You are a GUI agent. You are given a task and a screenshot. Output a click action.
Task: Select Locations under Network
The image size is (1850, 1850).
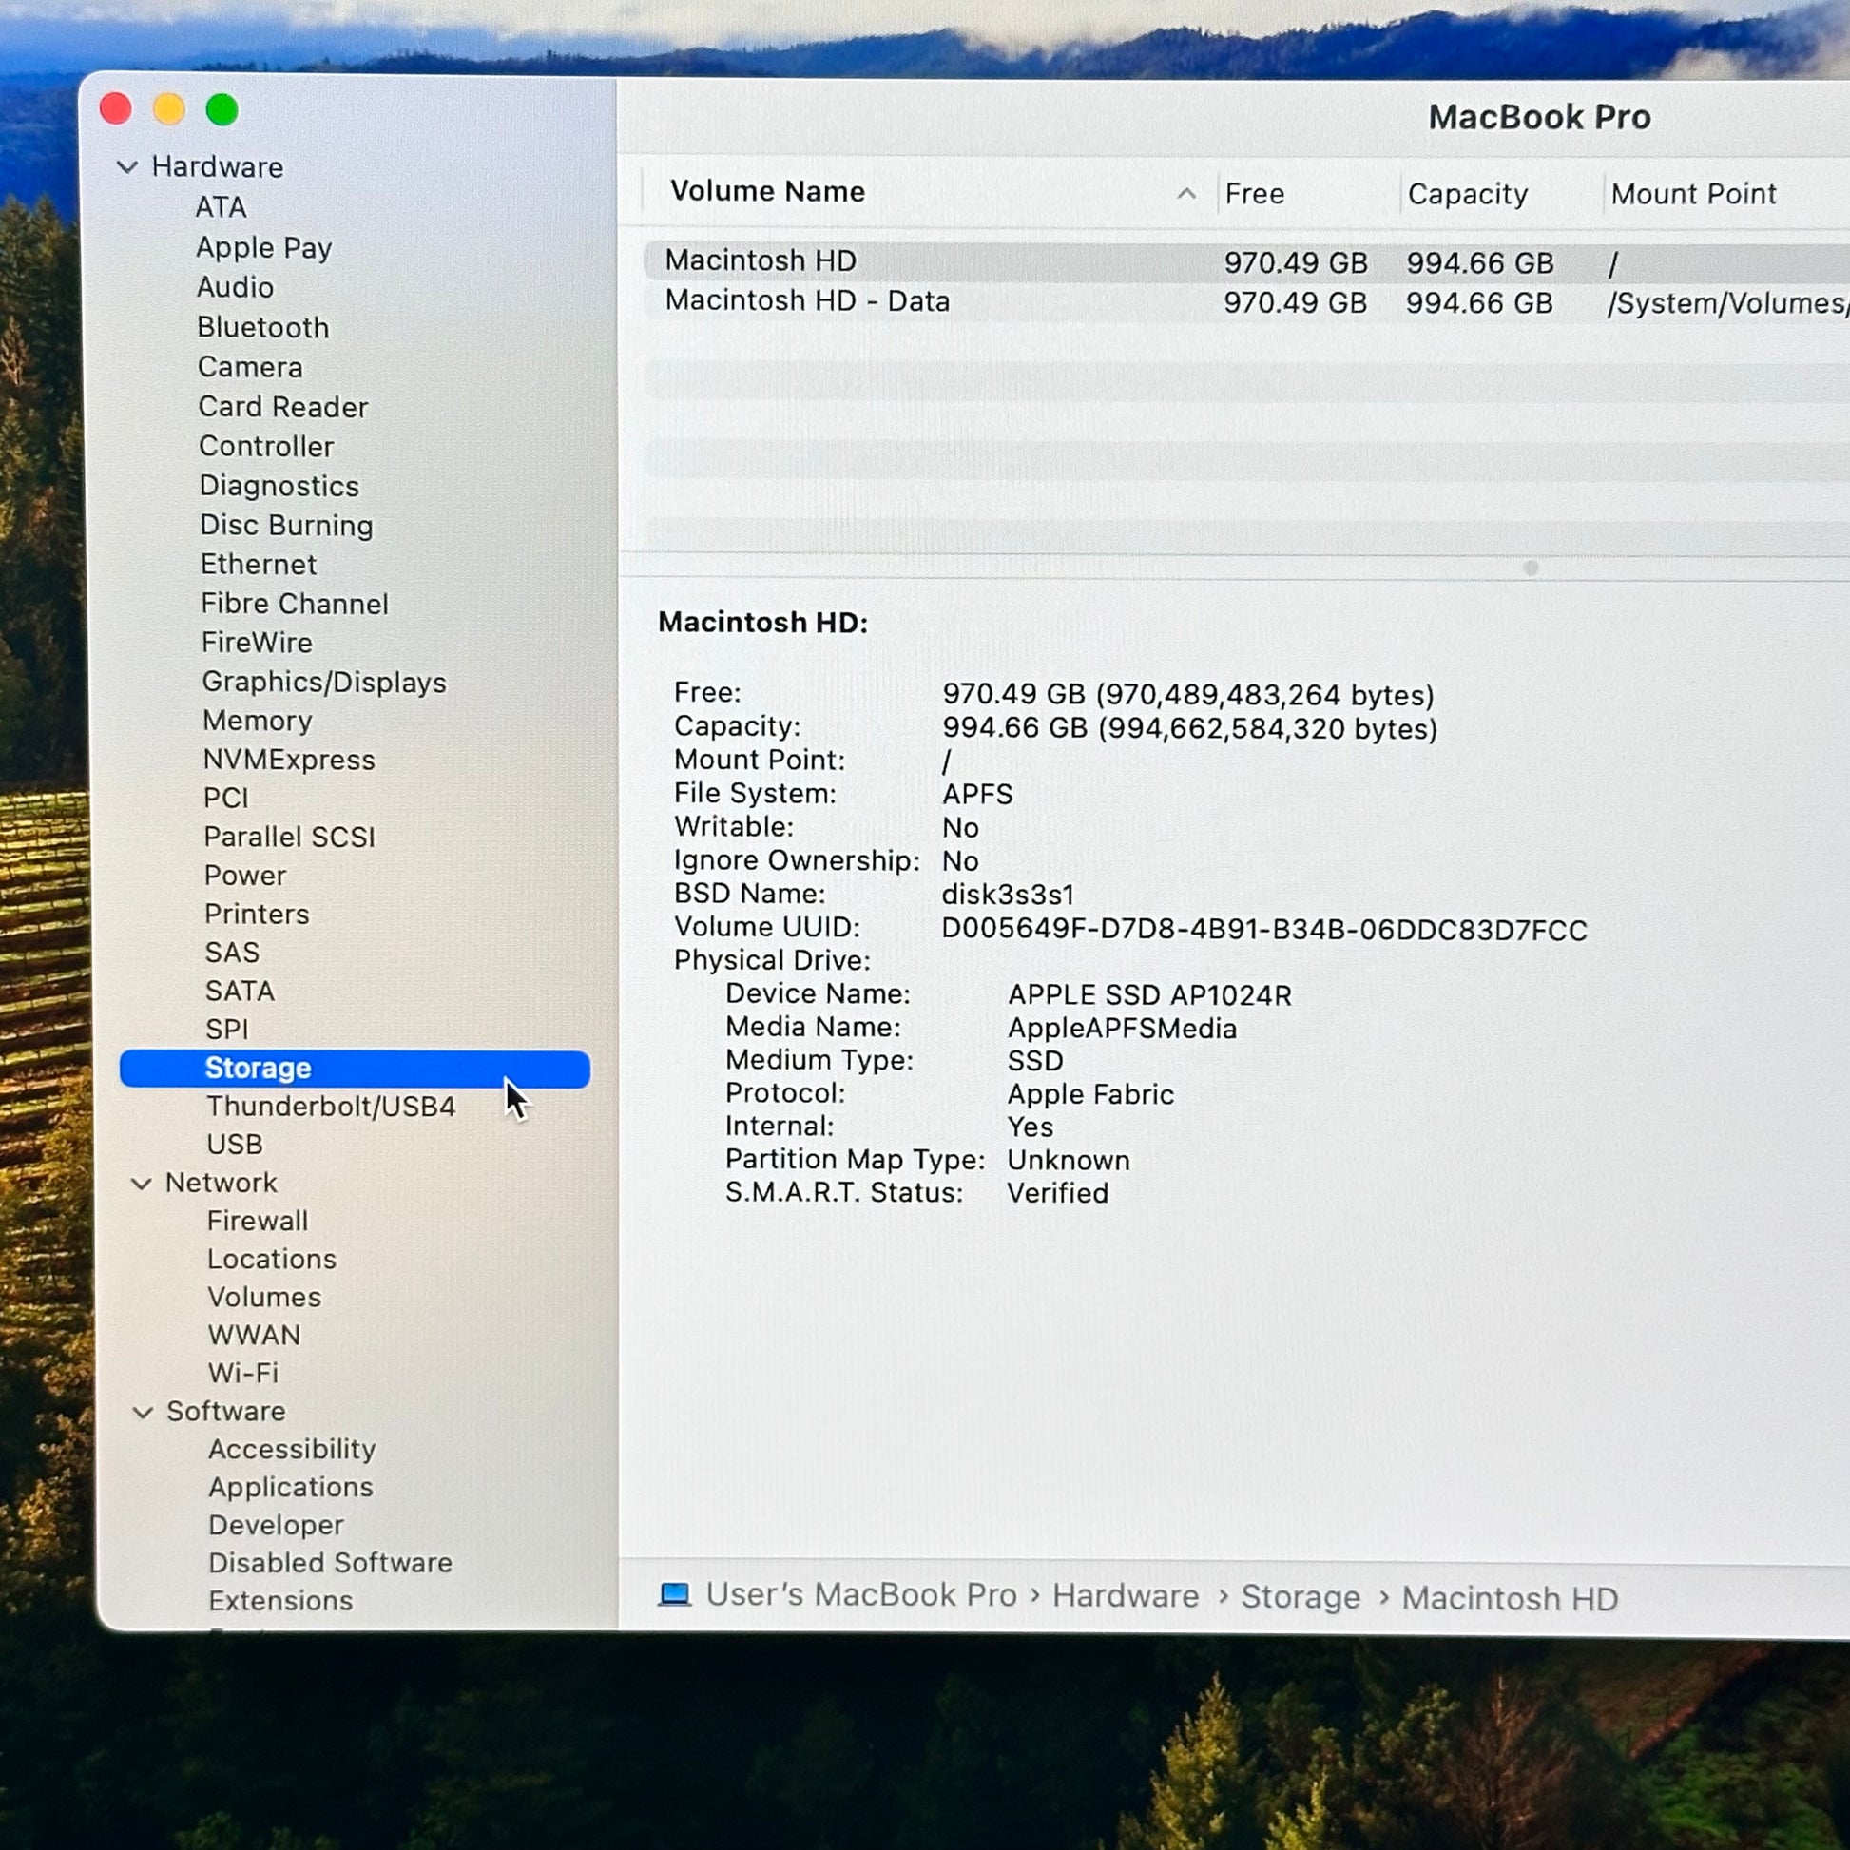[x=272, y=1260]
